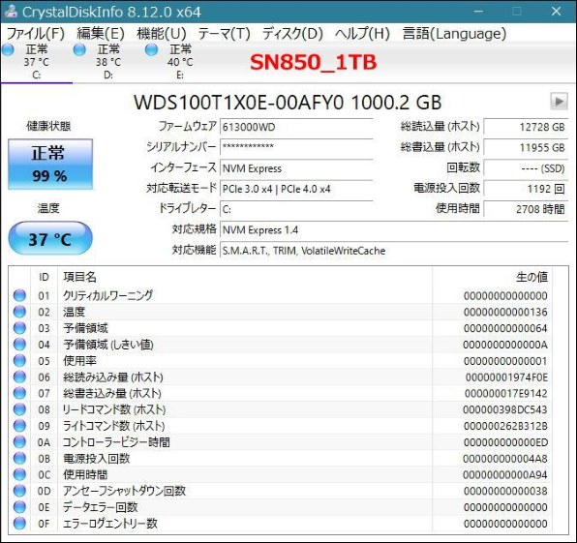Screen dimensions: 577x543
Task: Click the firmware field 613000WD
Action: pyautogui.click(x=296, y=128)
